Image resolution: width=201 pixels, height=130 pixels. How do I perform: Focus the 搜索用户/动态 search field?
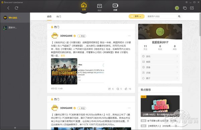click(x=161, y=16)
